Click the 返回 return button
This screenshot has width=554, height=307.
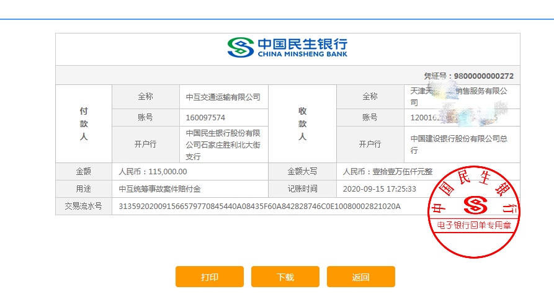click(360, 277)
